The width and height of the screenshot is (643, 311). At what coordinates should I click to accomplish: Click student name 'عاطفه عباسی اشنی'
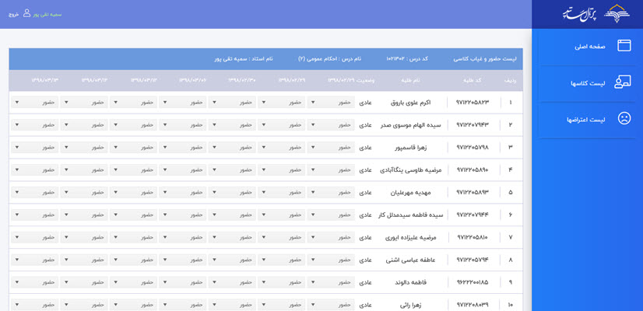(x=410, y=260)
